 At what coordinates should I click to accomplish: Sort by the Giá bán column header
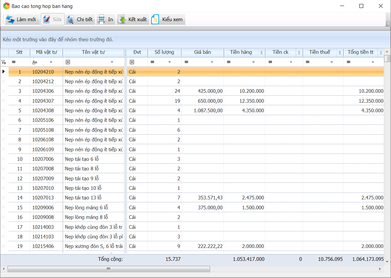[202, 52]
